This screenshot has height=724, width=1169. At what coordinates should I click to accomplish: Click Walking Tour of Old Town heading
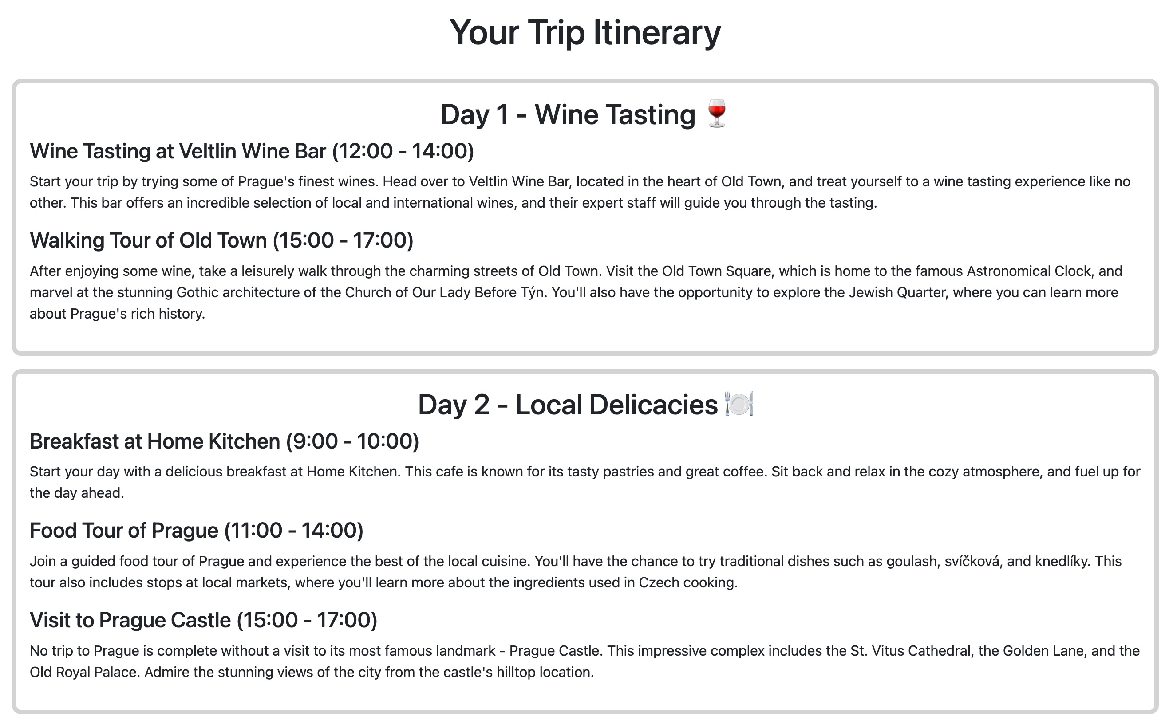click(221, 240)
